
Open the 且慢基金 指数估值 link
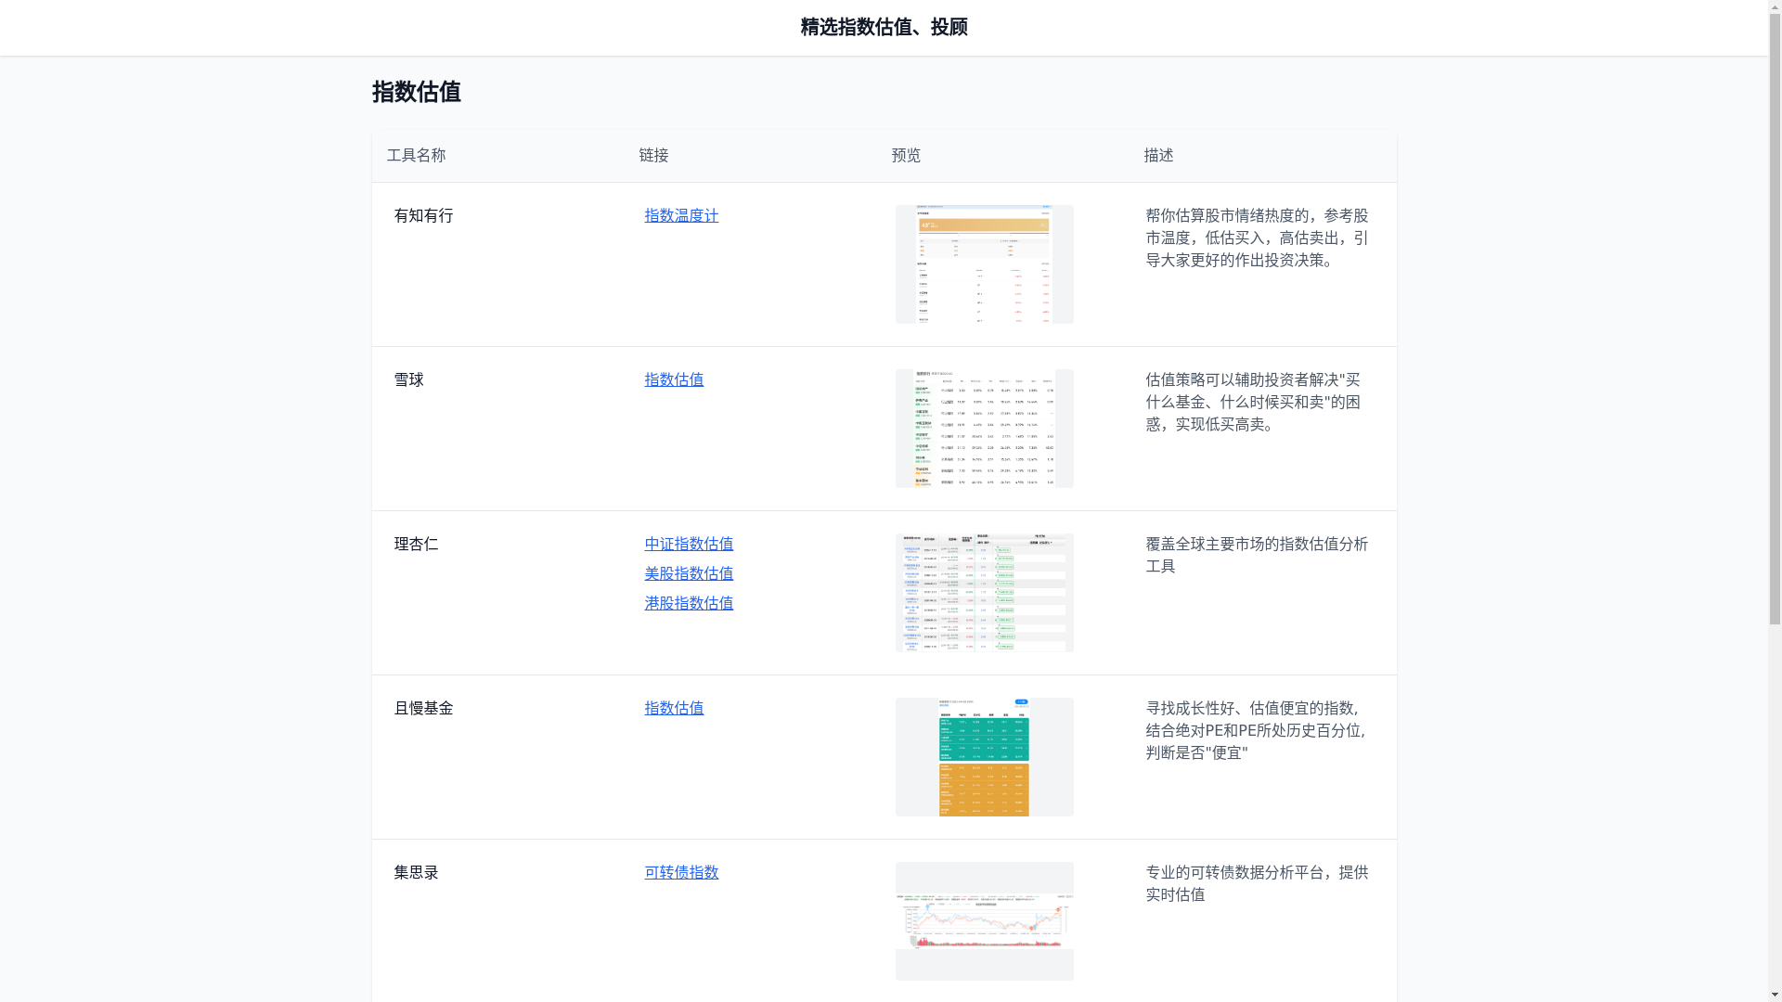pyautogui.click(x=674, y=708)
